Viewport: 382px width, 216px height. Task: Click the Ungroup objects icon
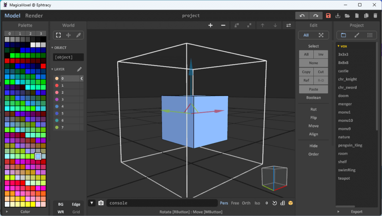(x=249, y=25)
